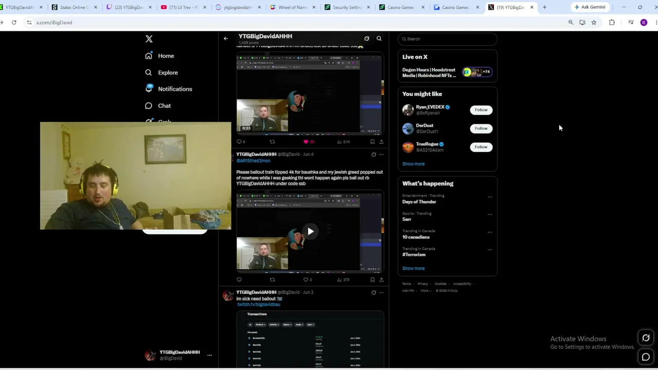Open options for 10 canadians trend
Image resolution: width=658 pixels, height=370 pixels.
[x=489, y=232]
